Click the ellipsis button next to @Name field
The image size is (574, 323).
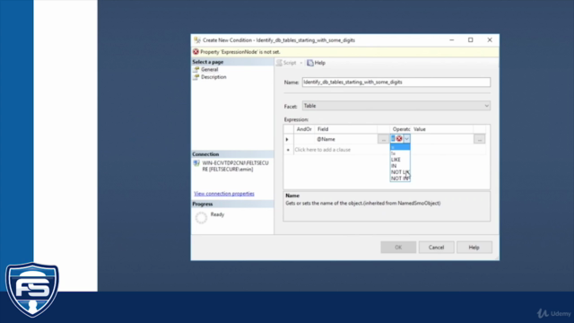(383, 139)
